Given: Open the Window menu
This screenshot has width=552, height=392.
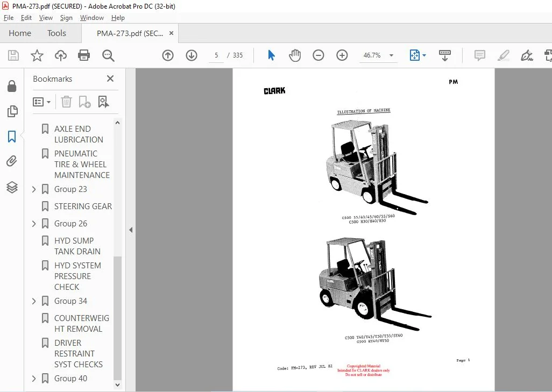Looking at the screenshot, I should click(x=92, y=18).
